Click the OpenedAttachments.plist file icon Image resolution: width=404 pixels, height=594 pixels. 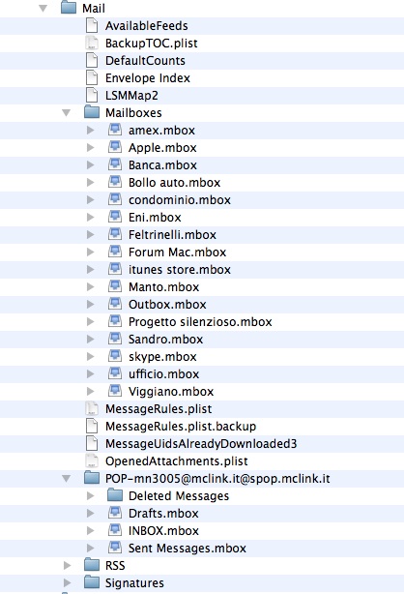click(92, 460)
